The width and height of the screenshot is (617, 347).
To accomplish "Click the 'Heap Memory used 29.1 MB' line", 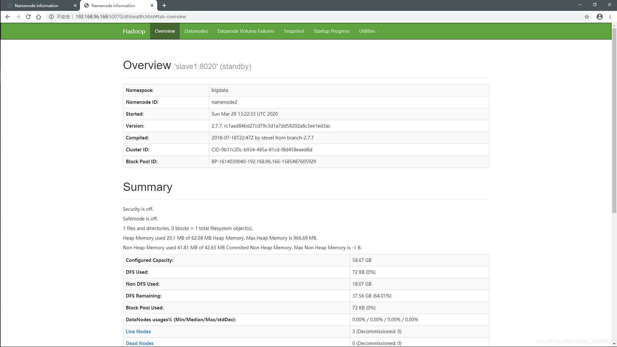I will [220, 238].
